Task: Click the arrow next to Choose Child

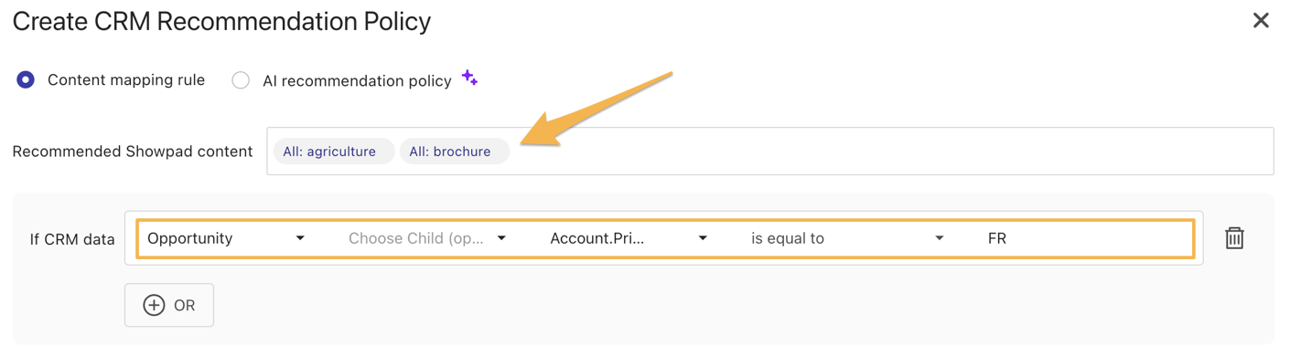Action: click(x=501, y=238)
